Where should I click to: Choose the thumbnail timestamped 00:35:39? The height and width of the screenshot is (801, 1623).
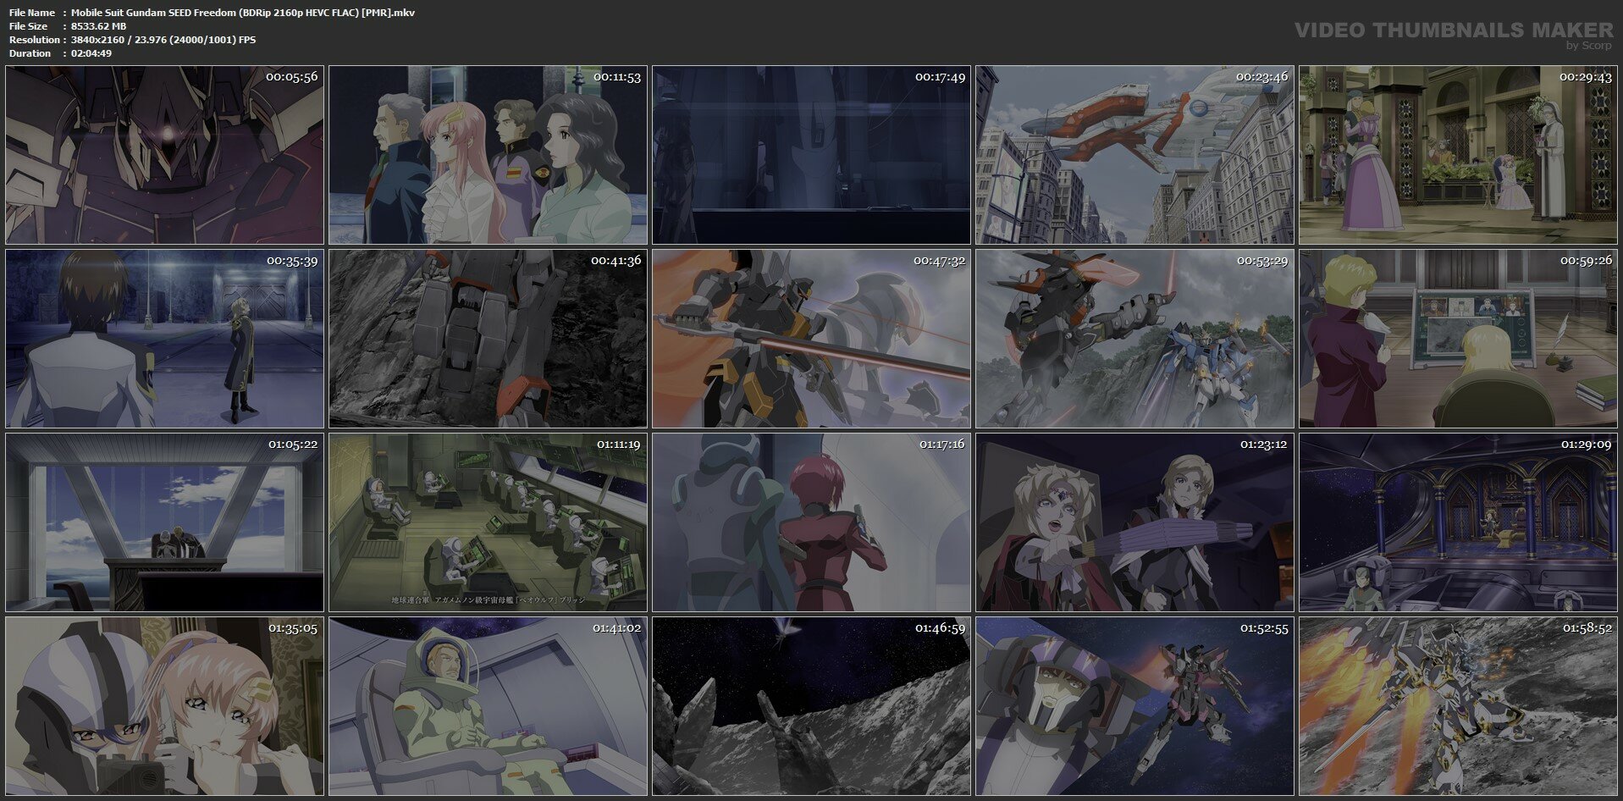point(164,339)
